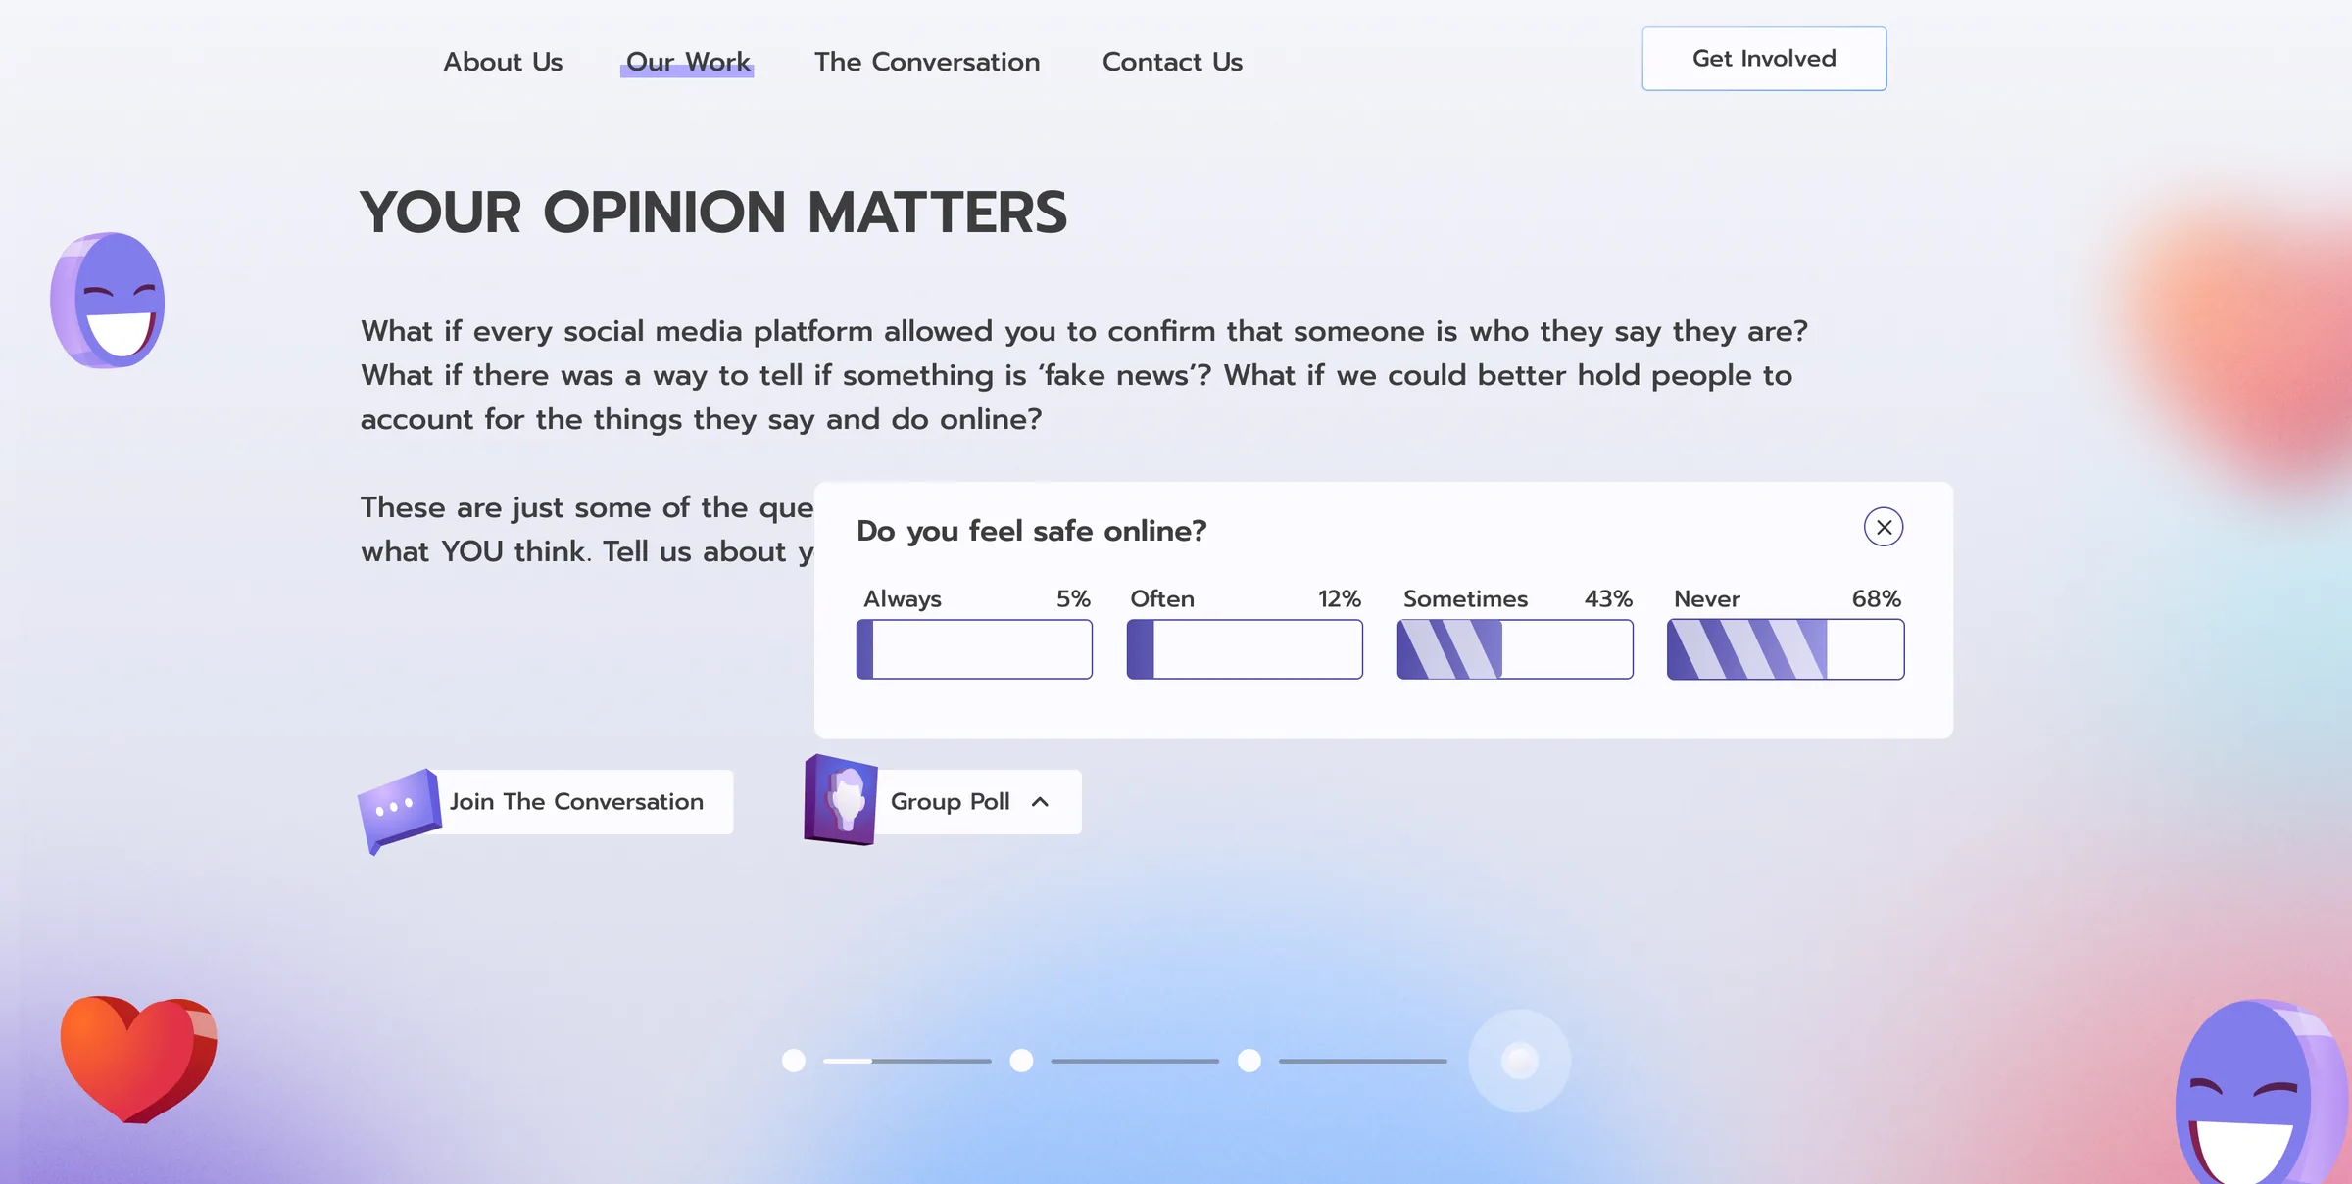The height and width of the screenshot is (1184, 2352).
Task: Open the Group Poll button
Action: pos(943,802)
